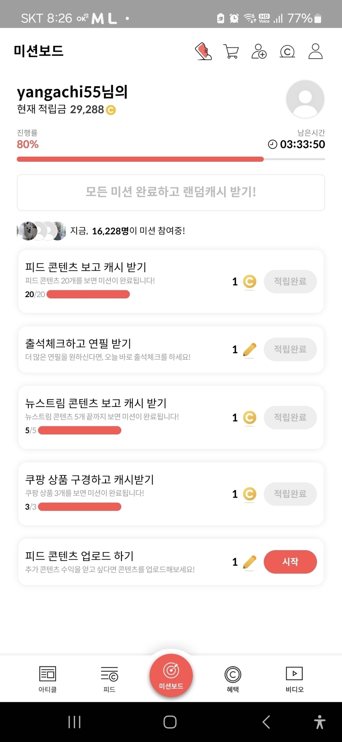
Task: Tap 적립완료 for 쿠팡 상품 구경하고 캐시받기
Action: tap(290, 494)
